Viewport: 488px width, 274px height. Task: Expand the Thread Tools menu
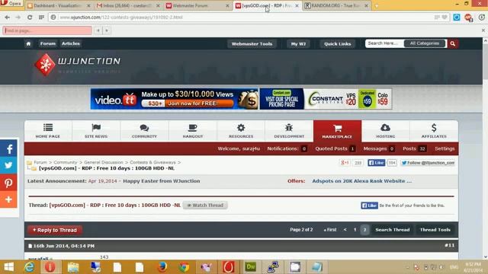pos(435,230)
